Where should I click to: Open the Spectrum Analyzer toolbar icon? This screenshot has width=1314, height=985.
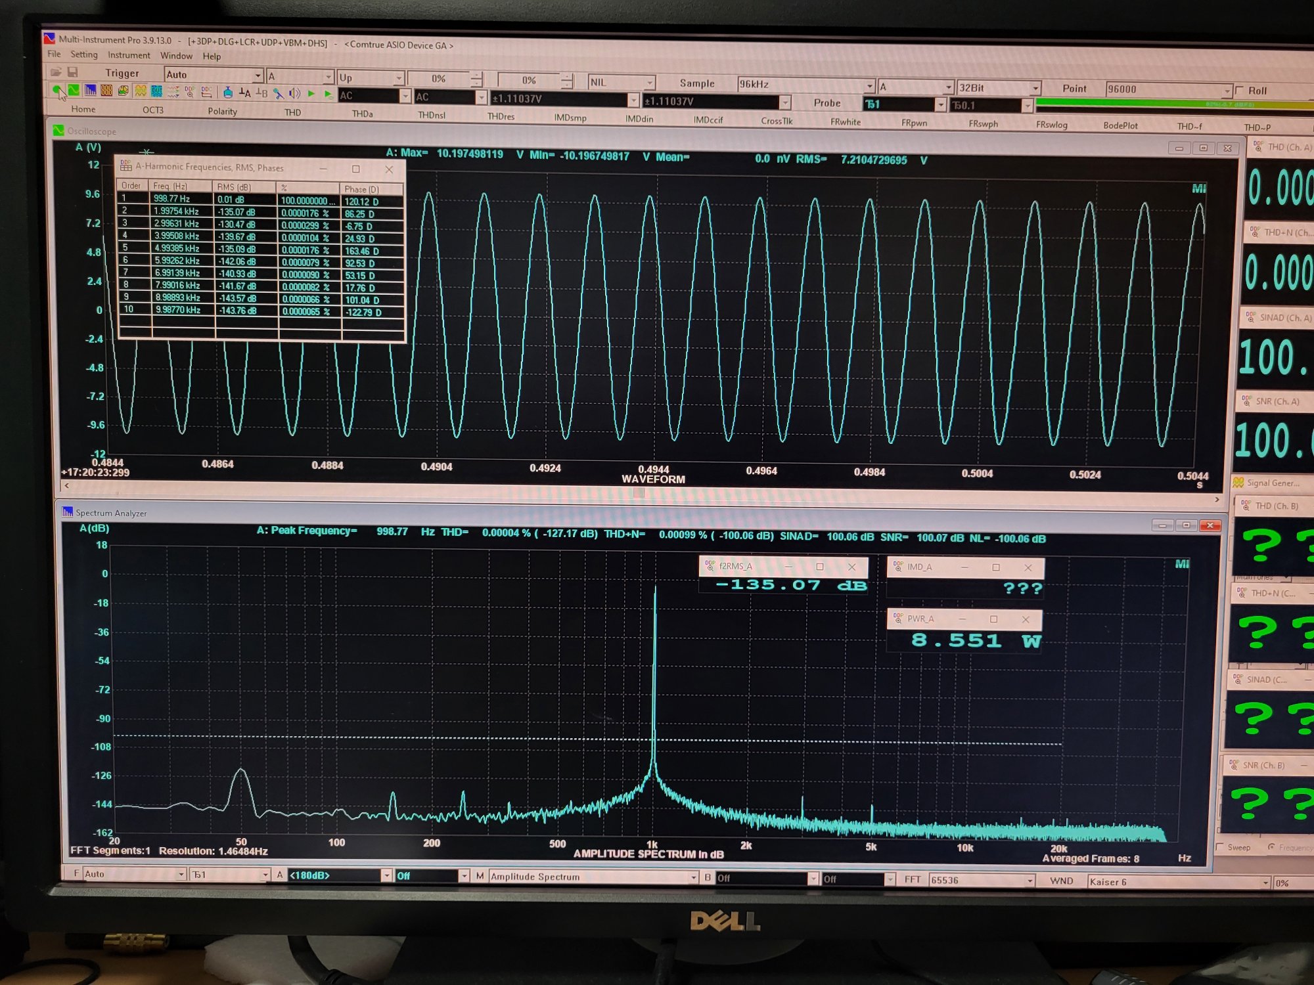tap(90, 91)
